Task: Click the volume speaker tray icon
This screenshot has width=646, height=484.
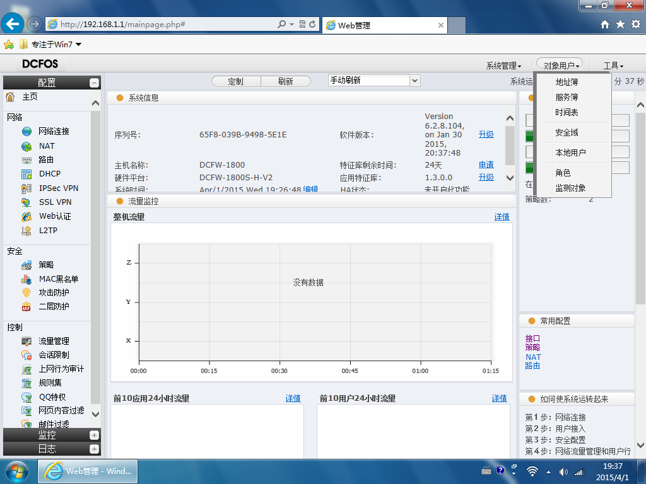Action: point(563,472)
